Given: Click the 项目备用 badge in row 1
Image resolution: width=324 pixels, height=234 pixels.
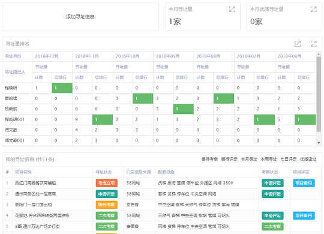Looking at the screenshot, I should pos(304,183).
